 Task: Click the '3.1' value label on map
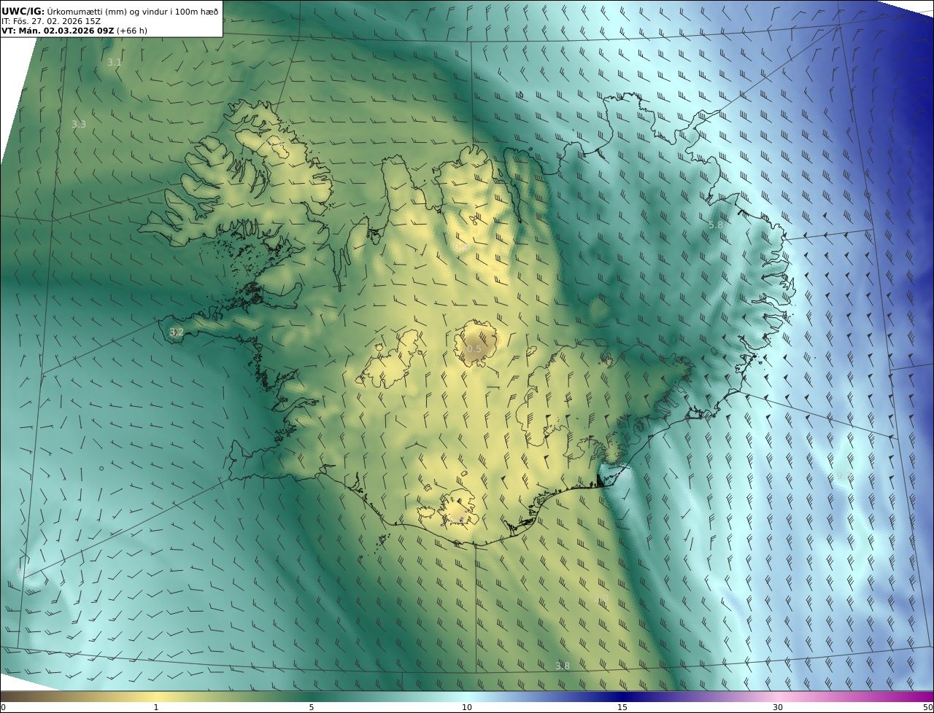(x=115, y=63)
